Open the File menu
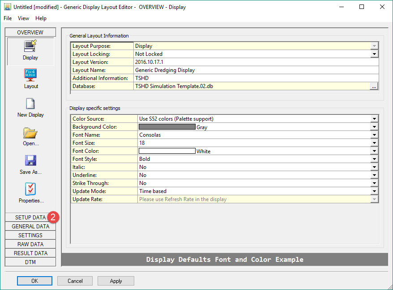Screen dimensions: 393x290 (8, 18)
